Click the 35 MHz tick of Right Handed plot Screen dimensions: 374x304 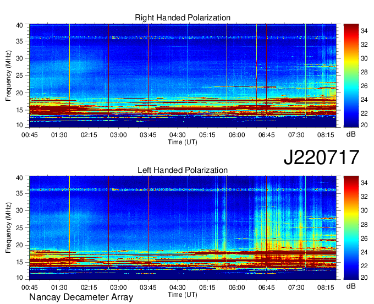tap(20, 41)
